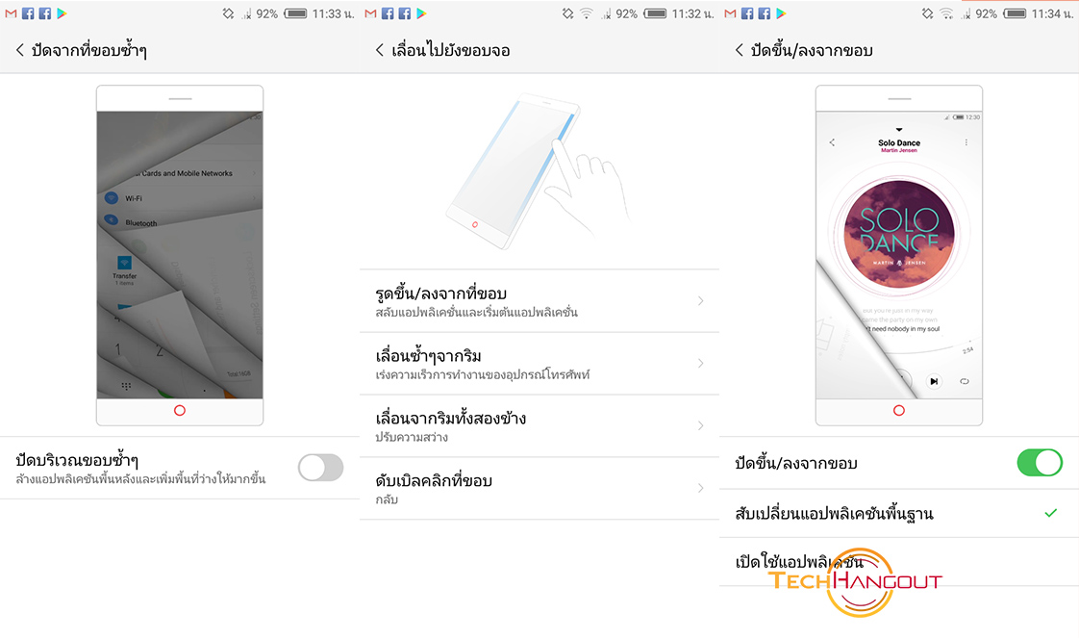Open chevron for เลื่อนซ้ำๆจากริม
The width and height of the screenshot is (1079, 639).
pos(700,363)
